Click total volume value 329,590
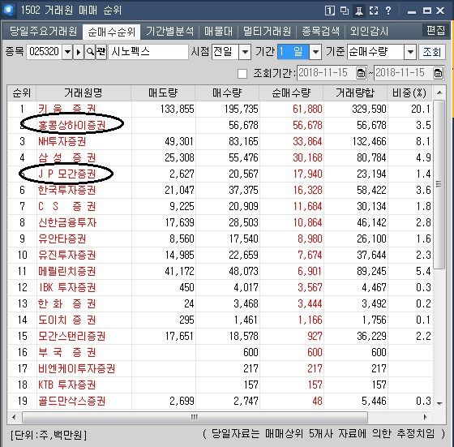 coord(369,110)
